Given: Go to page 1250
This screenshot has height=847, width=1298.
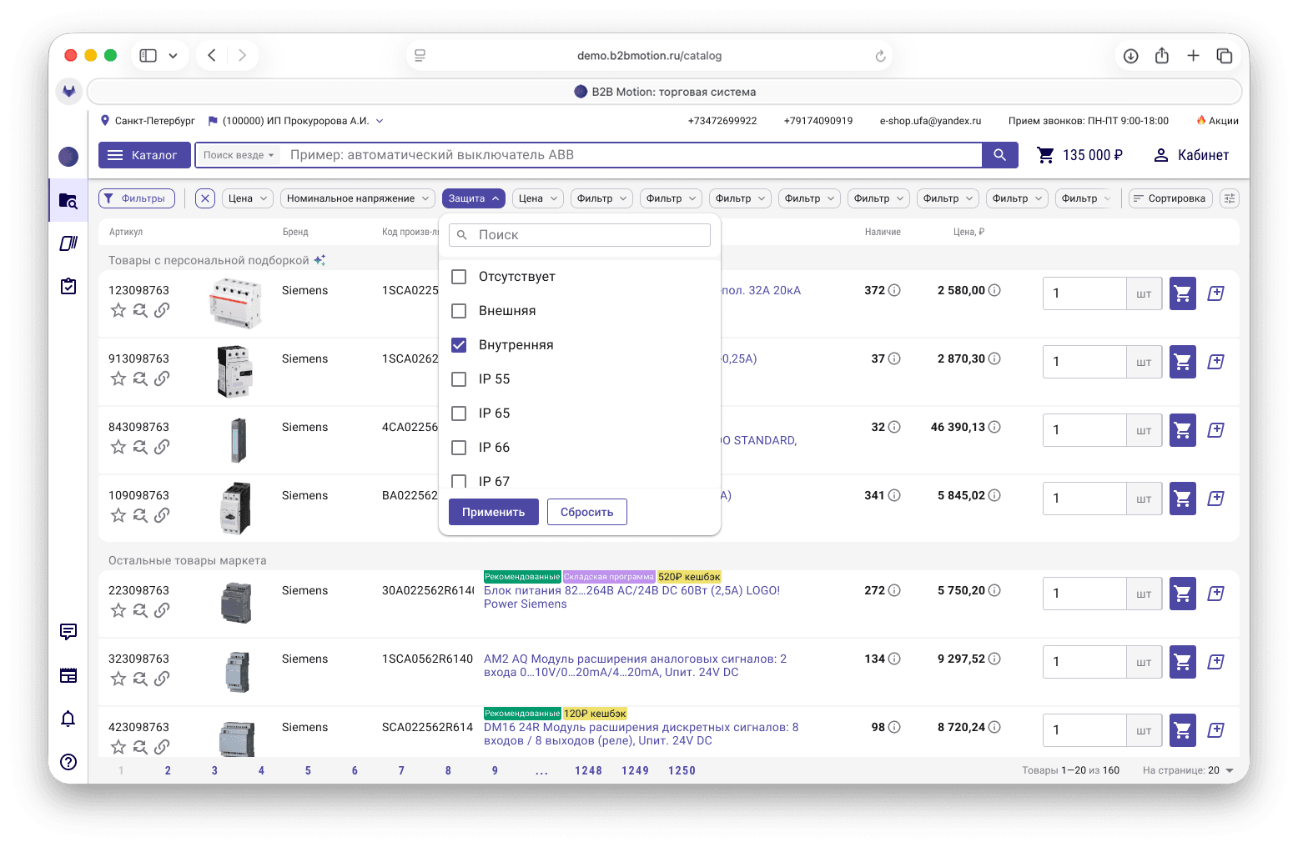Looking at the screenshot, I should tap(682, 770).
